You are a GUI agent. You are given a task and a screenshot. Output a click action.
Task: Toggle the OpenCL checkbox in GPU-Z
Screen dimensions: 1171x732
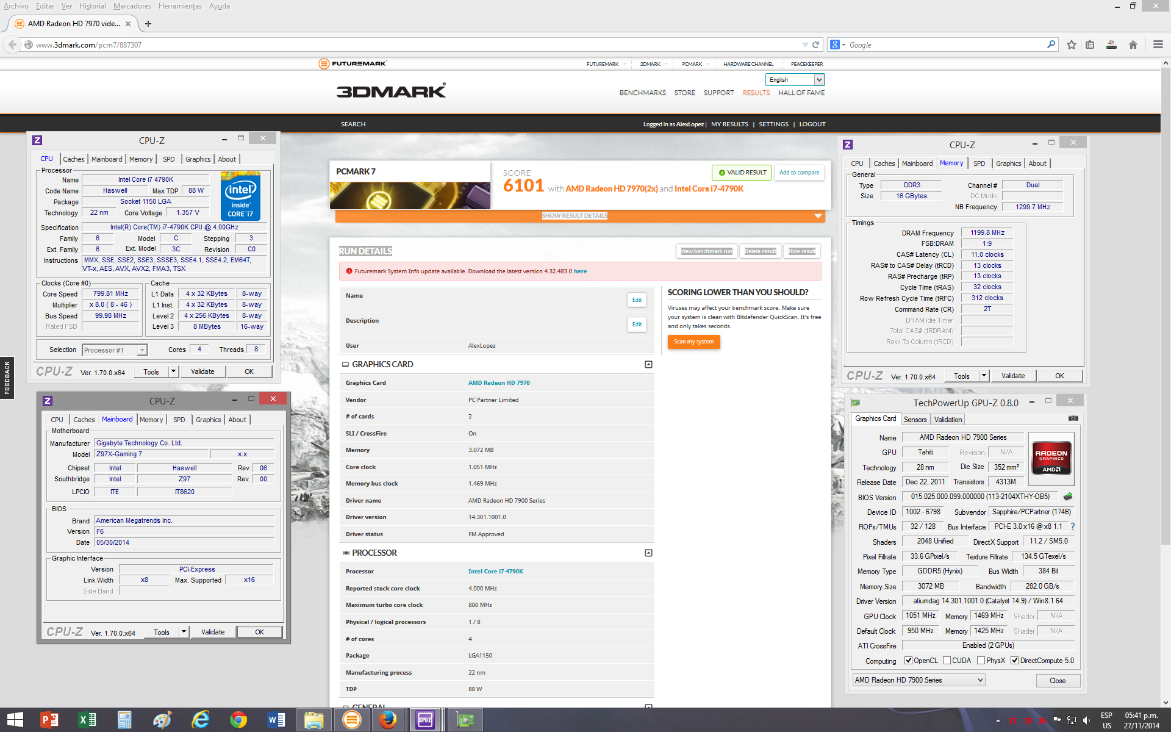pyautogui.click(x=908, y=661)
